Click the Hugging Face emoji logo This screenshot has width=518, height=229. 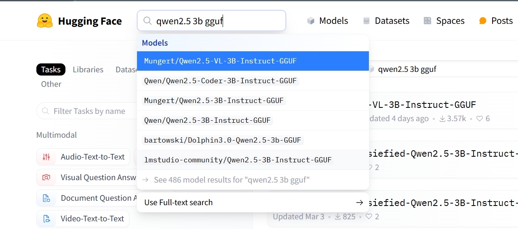(45, 21)
